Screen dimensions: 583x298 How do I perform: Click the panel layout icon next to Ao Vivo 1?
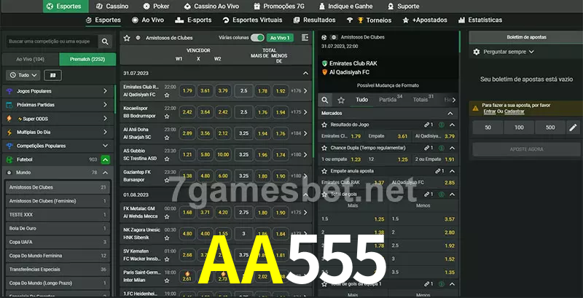[x=305, y=37]
